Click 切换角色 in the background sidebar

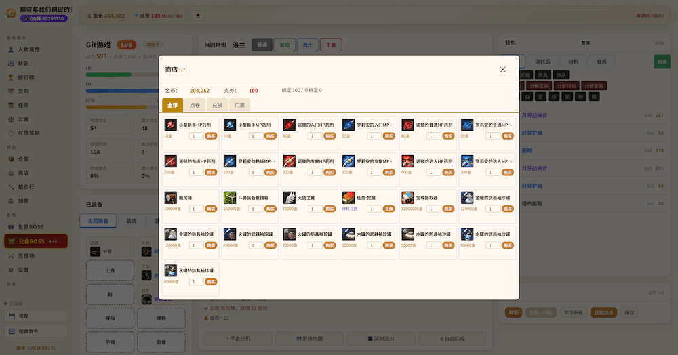coord(36,331)
